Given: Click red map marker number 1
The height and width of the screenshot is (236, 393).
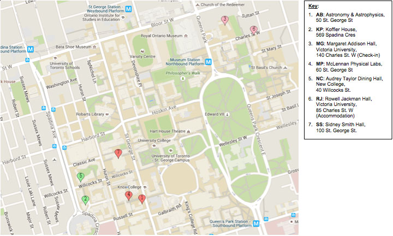Looking at the screenshot, I should coord(142,199).
